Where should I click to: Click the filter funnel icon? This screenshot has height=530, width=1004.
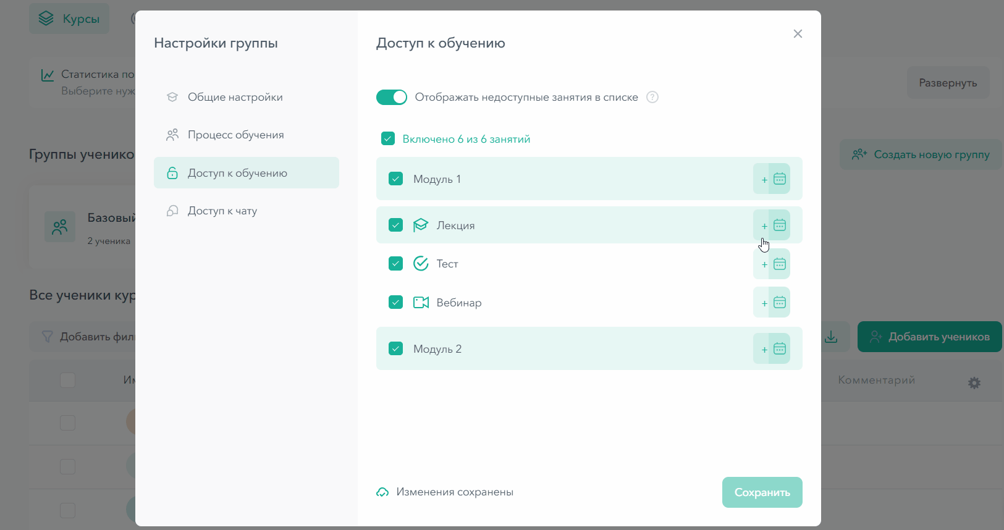[47, 337]
